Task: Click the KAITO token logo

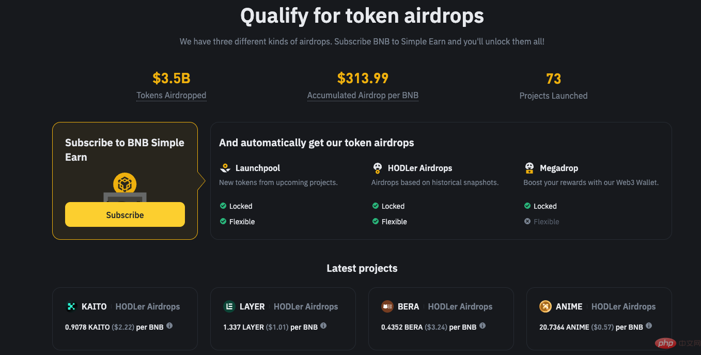Action: (71, 306)
